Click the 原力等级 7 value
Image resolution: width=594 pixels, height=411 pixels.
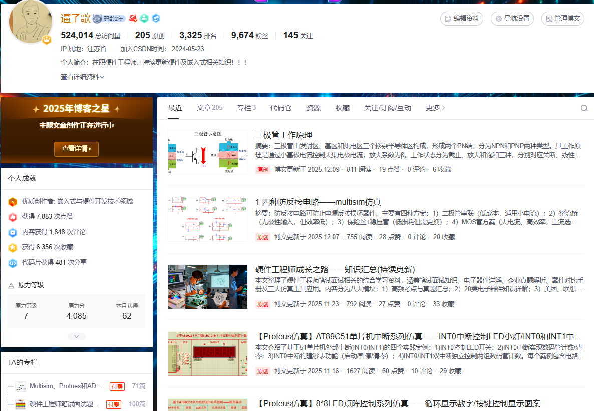pyautogui.click(x=26, y=316)
